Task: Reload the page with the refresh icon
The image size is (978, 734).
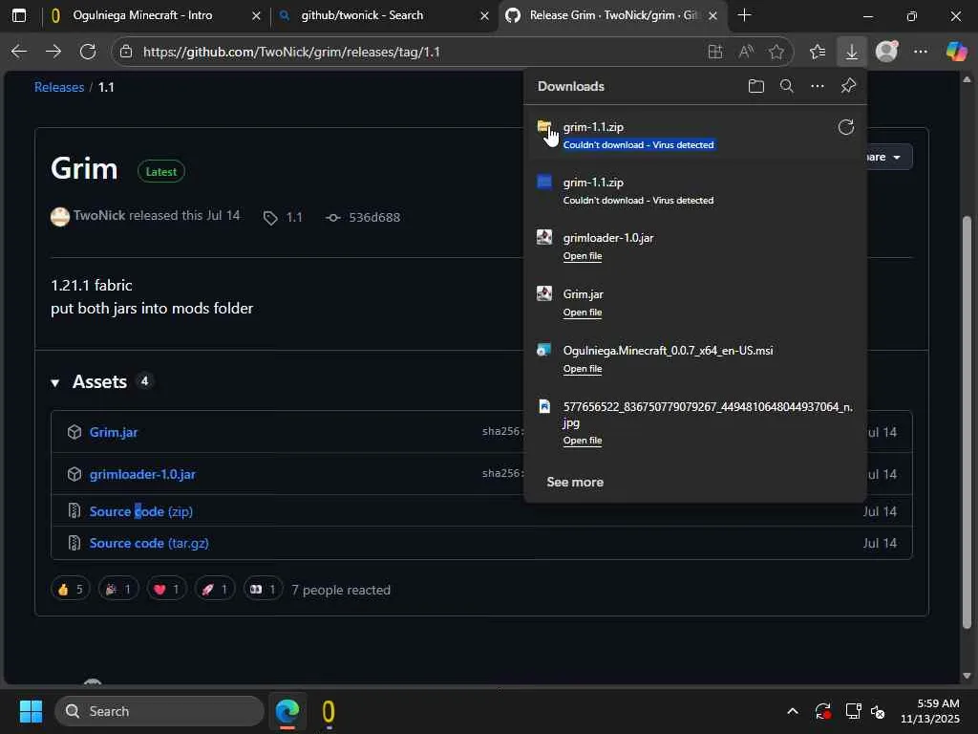Action: [x=88, y=52]
